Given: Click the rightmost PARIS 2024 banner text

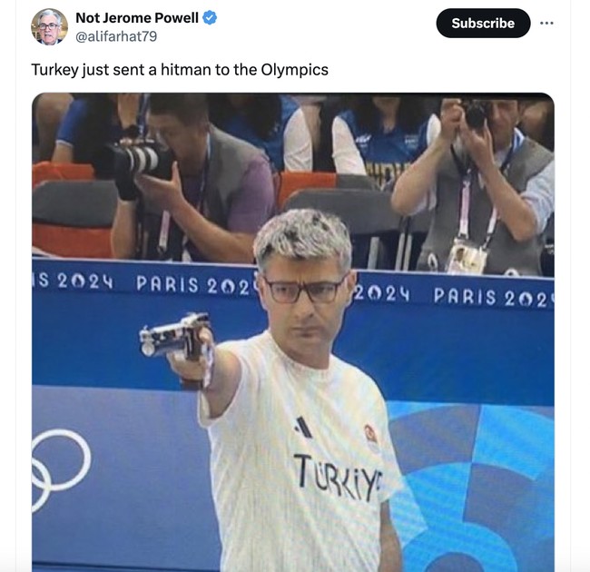Looking at the screenshot, I should (493, 297).
